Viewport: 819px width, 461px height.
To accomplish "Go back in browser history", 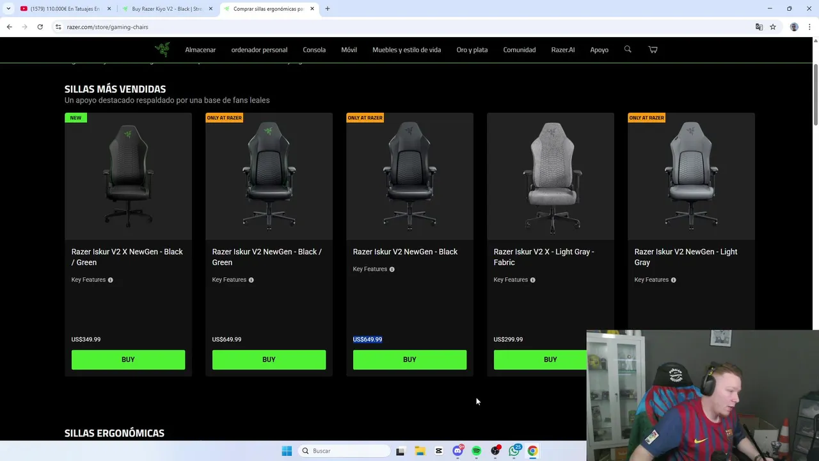I will tap(9, 27).
